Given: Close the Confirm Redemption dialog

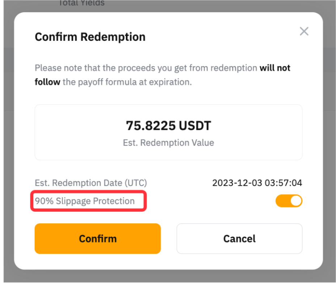Looking at the screenshot, I should (x=304, y=31).
